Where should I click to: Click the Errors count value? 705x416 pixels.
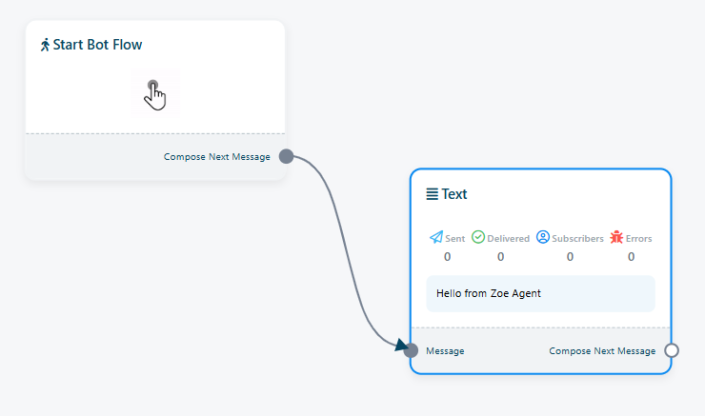tap(631, 257)
